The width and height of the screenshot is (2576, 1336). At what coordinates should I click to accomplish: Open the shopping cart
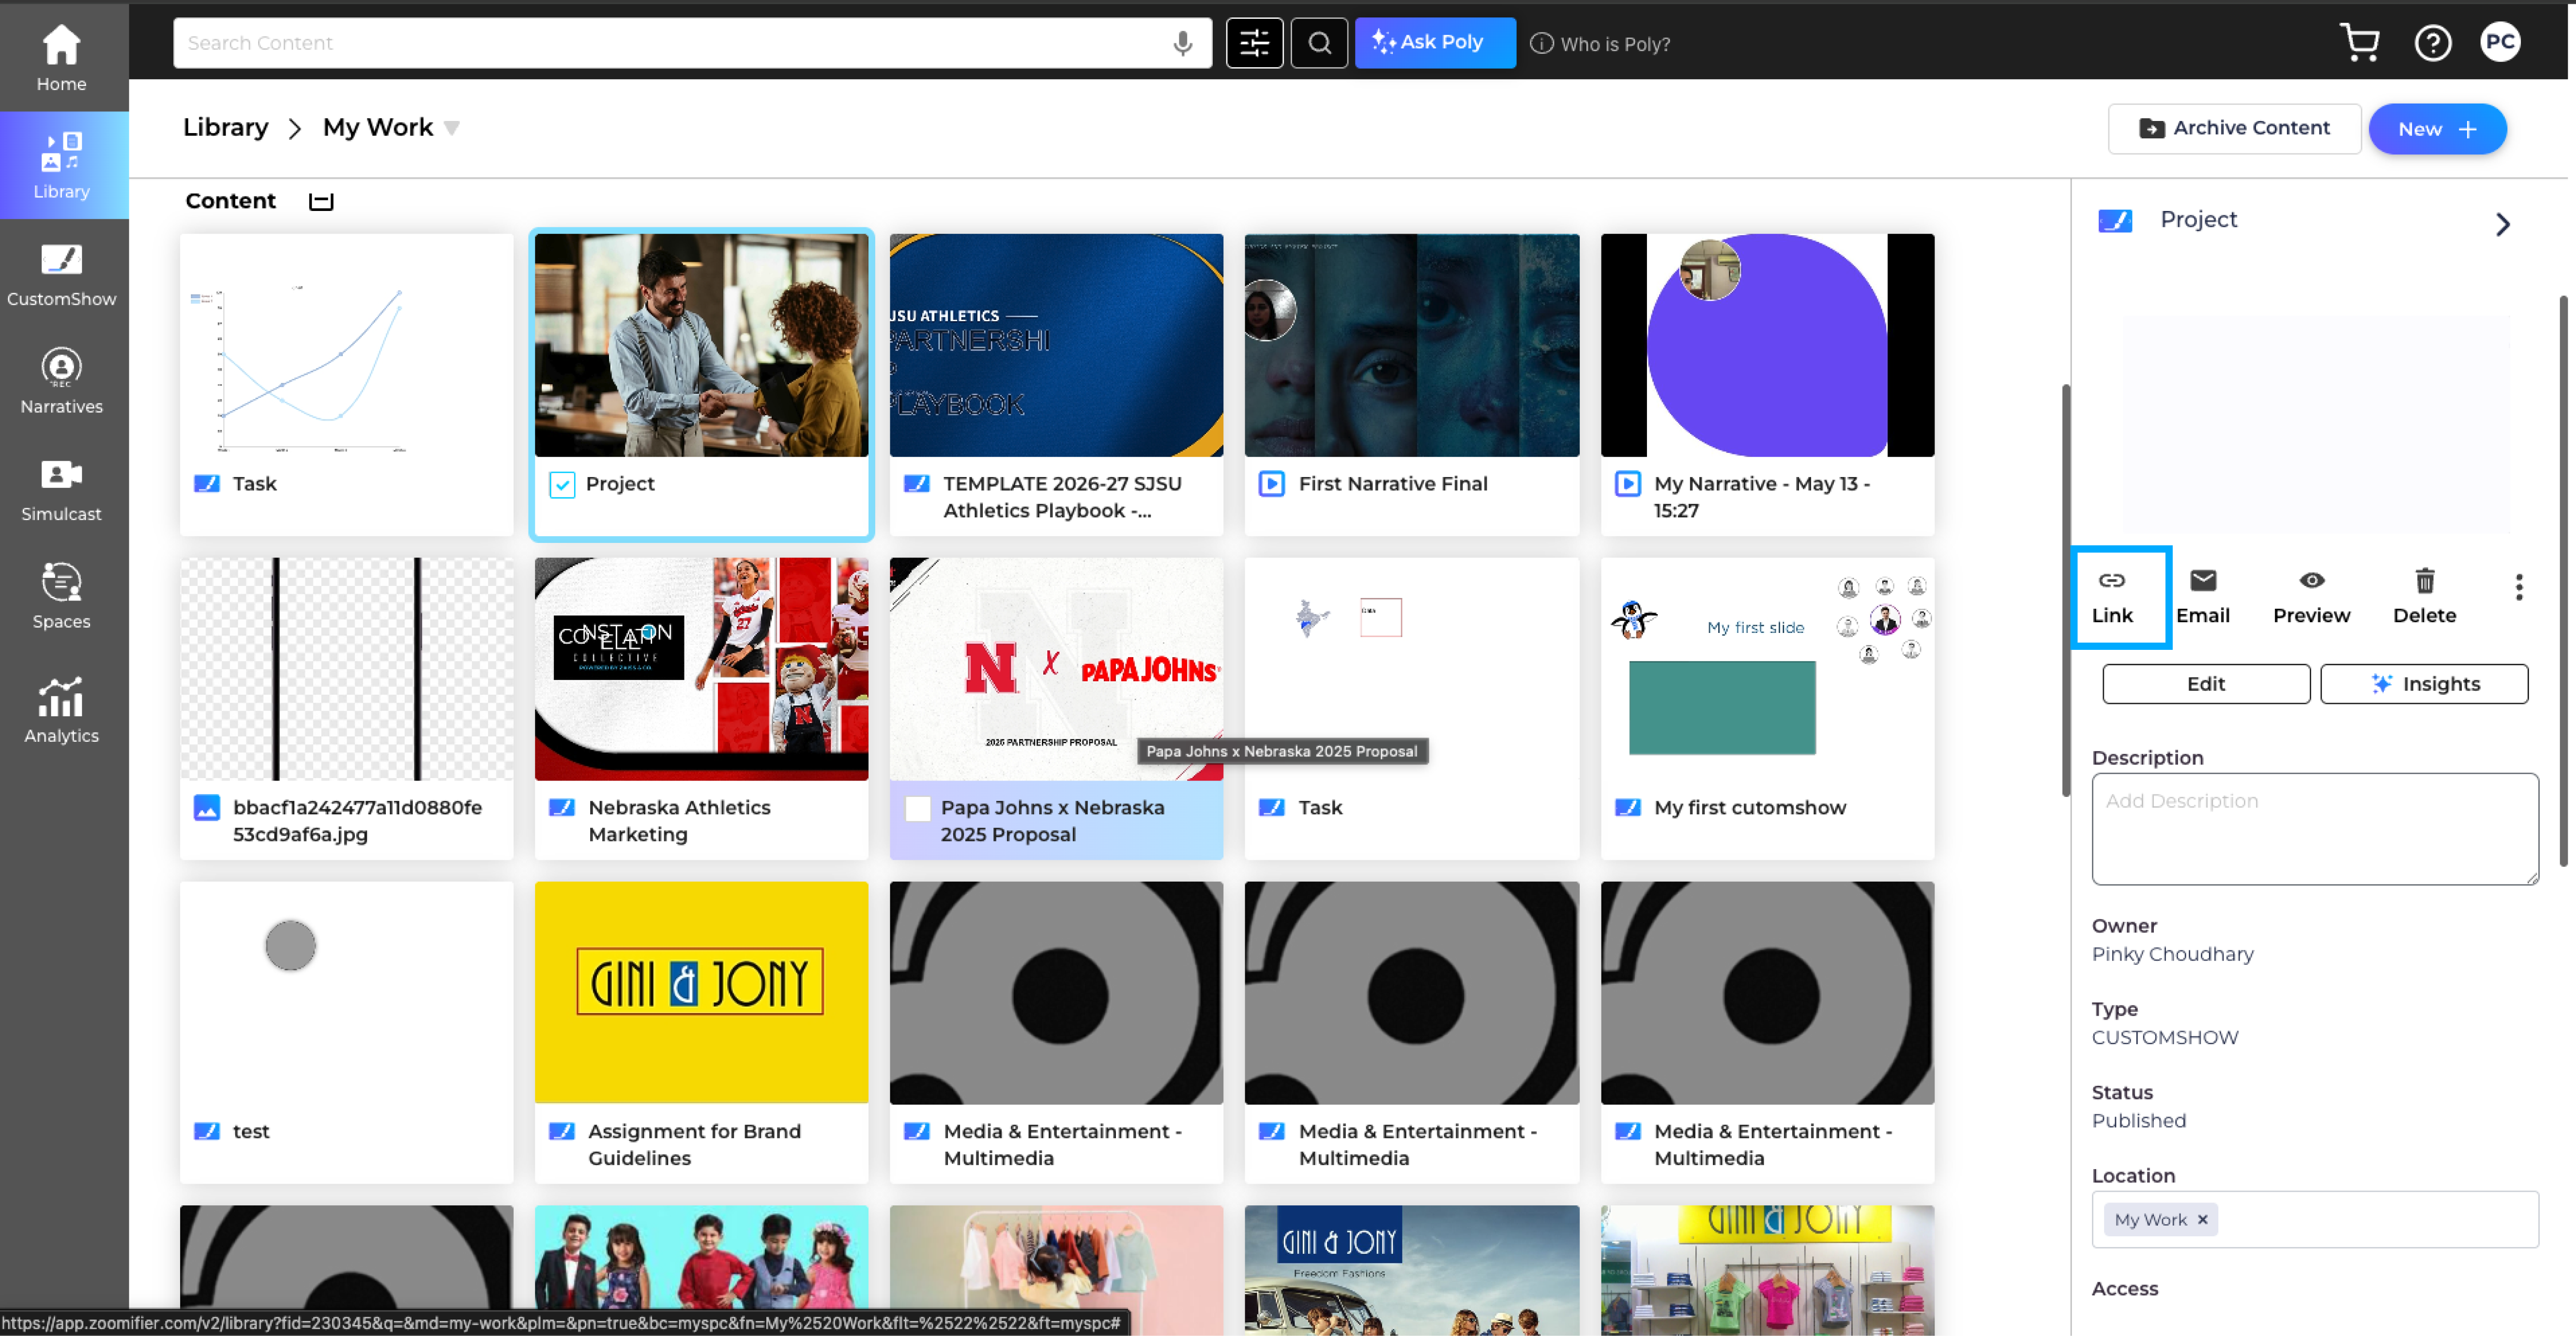click(x=2360, y=43)
